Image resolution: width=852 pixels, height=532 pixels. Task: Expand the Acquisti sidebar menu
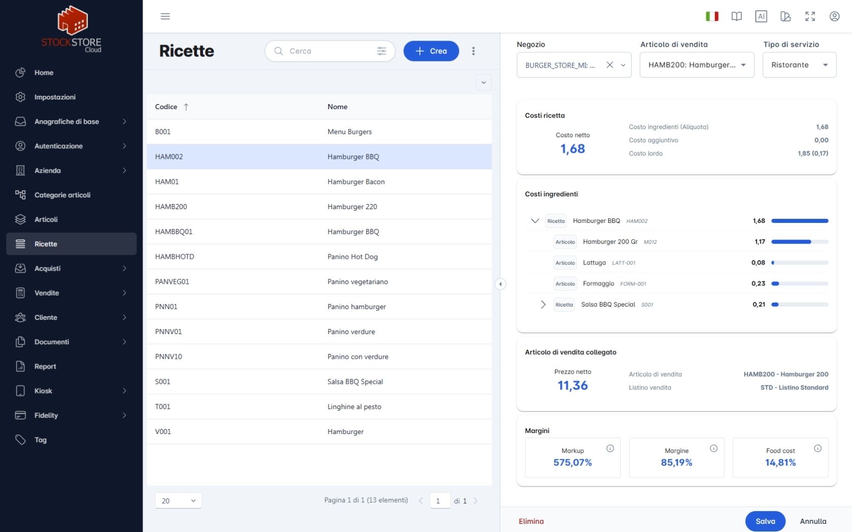[71, 268]
